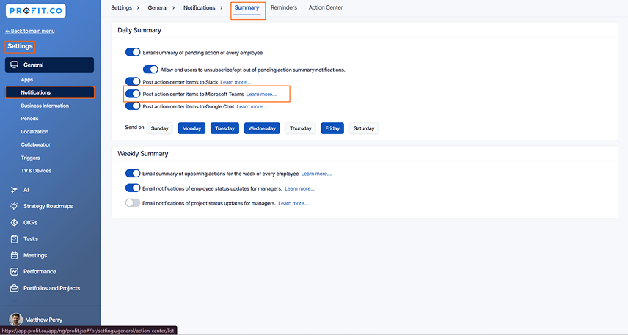Click the Meetings calendar icon
This screenshot has height=335, width=628.
pos(14,255)
